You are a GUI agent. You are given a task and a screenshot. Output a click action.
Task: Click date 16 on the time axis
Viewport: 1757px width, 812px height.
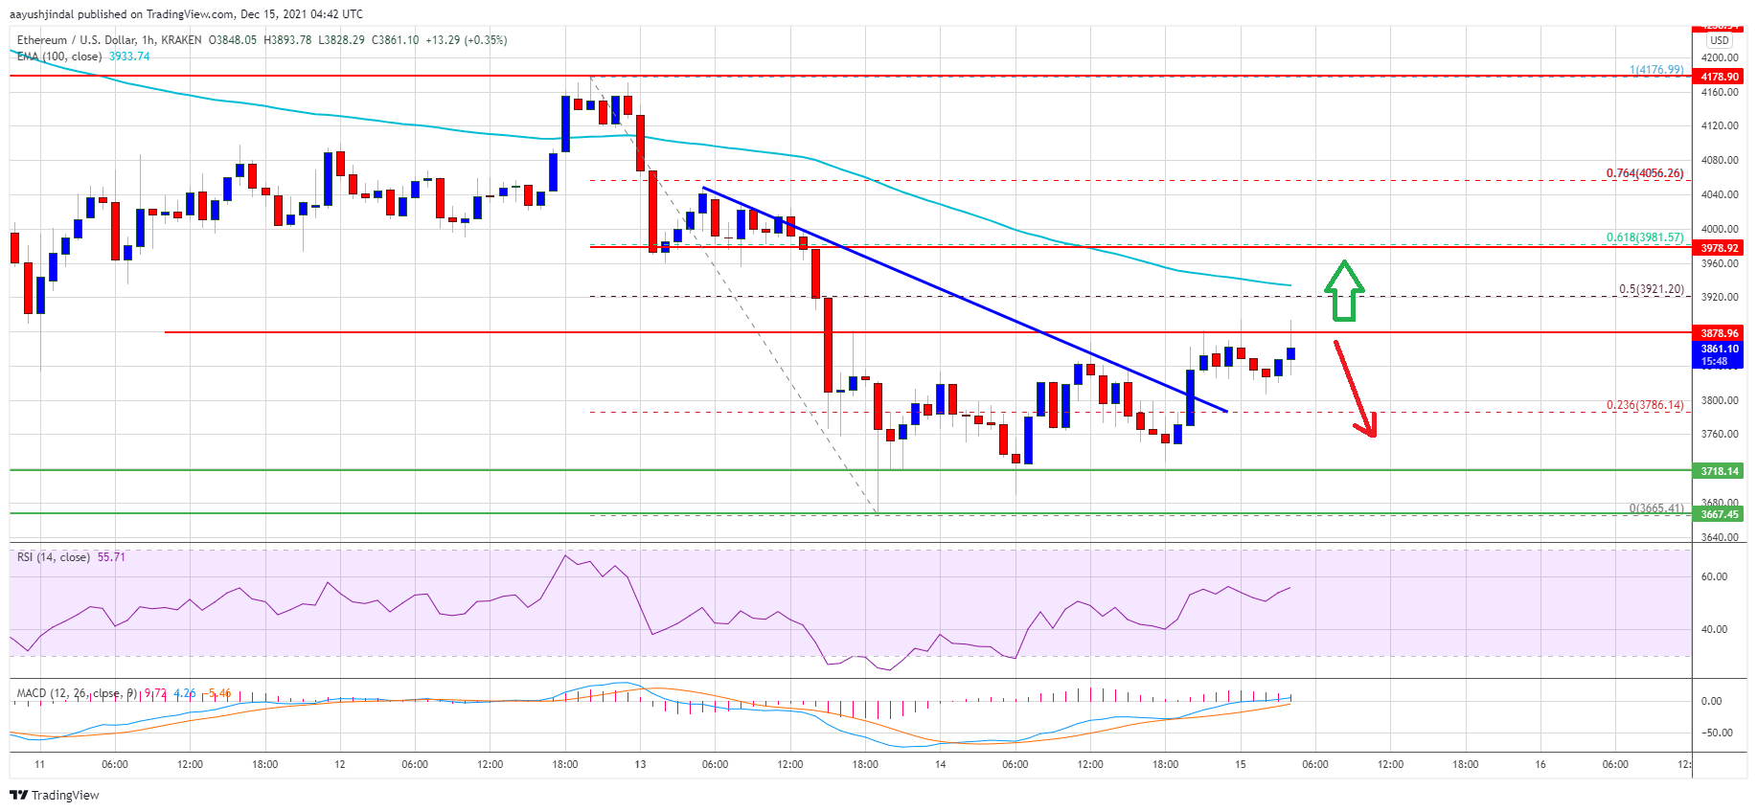(x=1540, y=764)
